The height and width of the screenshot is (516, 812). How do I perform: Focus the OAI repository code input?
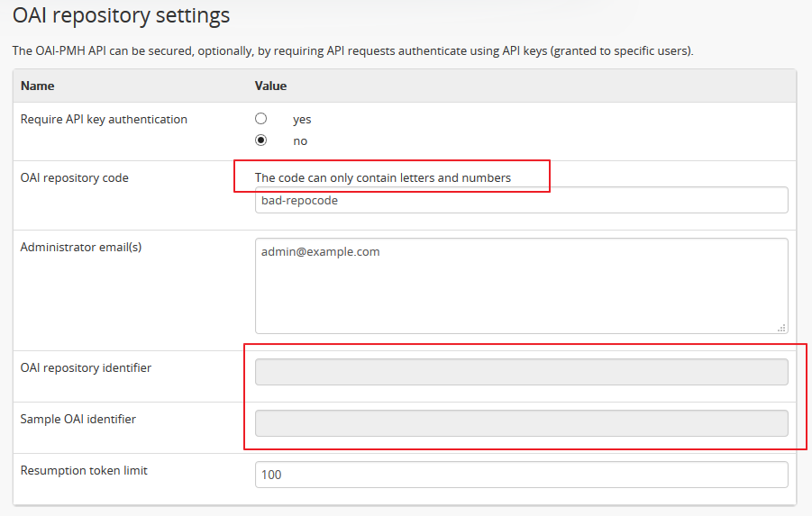coord(521,200)
